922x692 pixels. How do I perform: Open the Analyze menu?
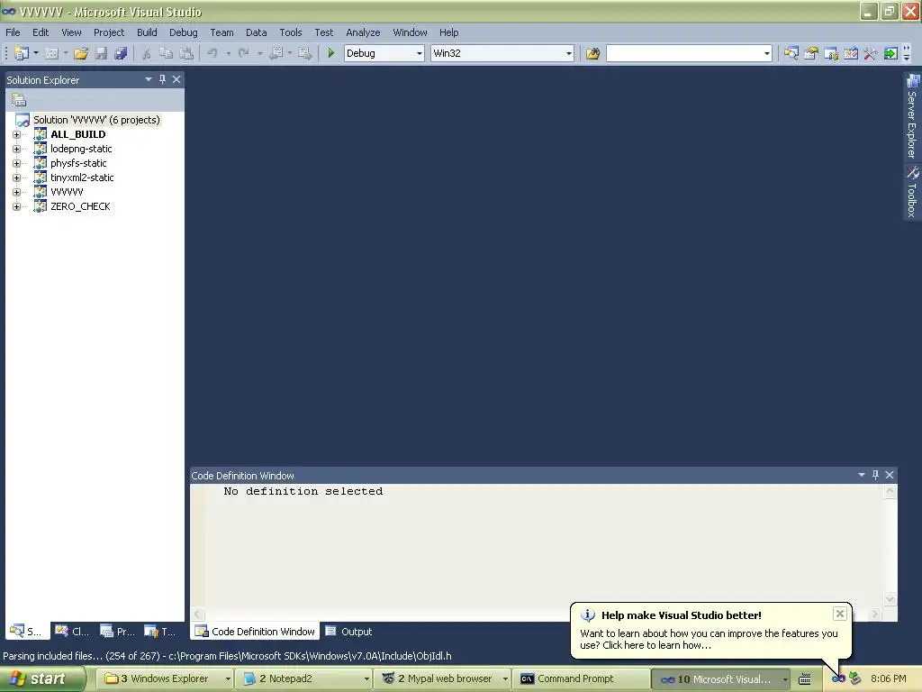(x=363, y=32)
